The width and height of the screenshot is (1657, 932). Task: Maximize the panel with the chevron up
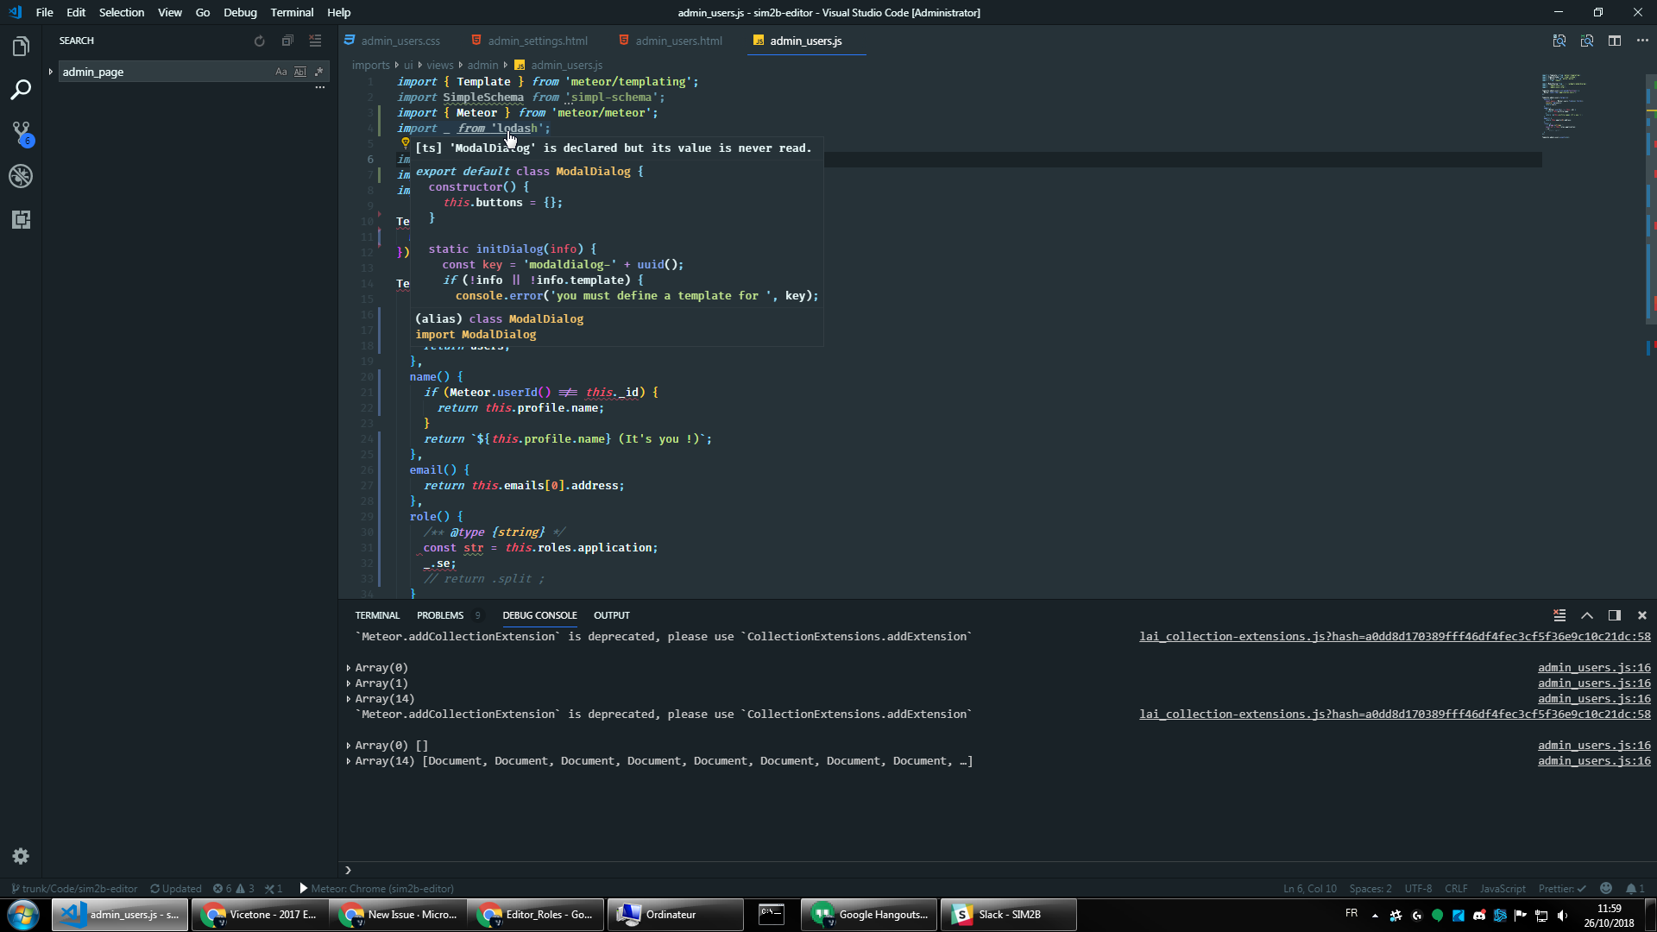pos(1586,615)
